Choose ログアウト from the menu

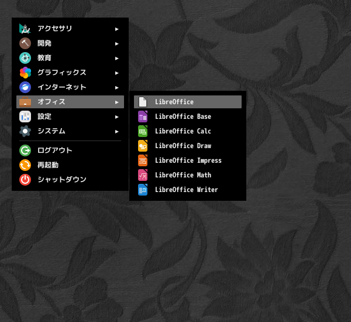tap(70, 150)
